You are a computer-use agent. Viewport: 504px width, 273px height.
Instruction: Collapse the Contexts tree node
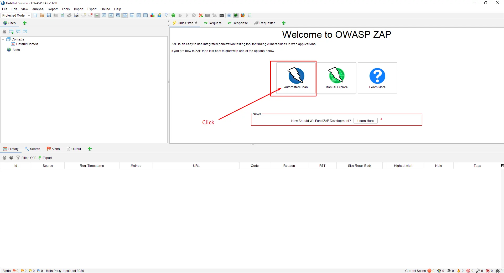coord(3,39)
